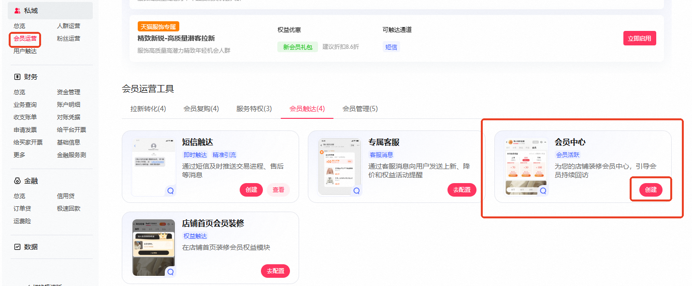Click 去配置 on 专属客服 card
692x286 pixels.
[462, 190]
